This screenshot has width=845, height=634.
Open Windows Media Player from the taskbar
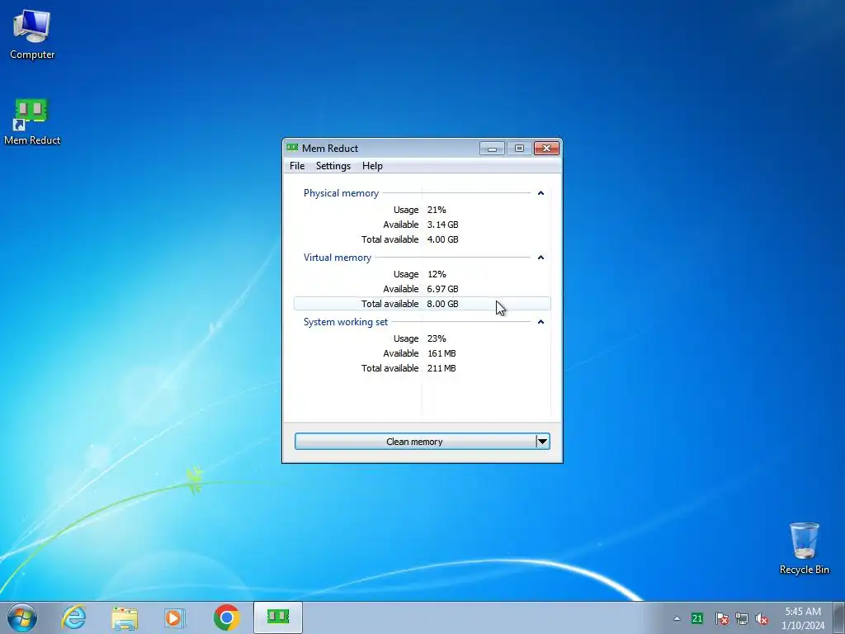click(175, 617)
